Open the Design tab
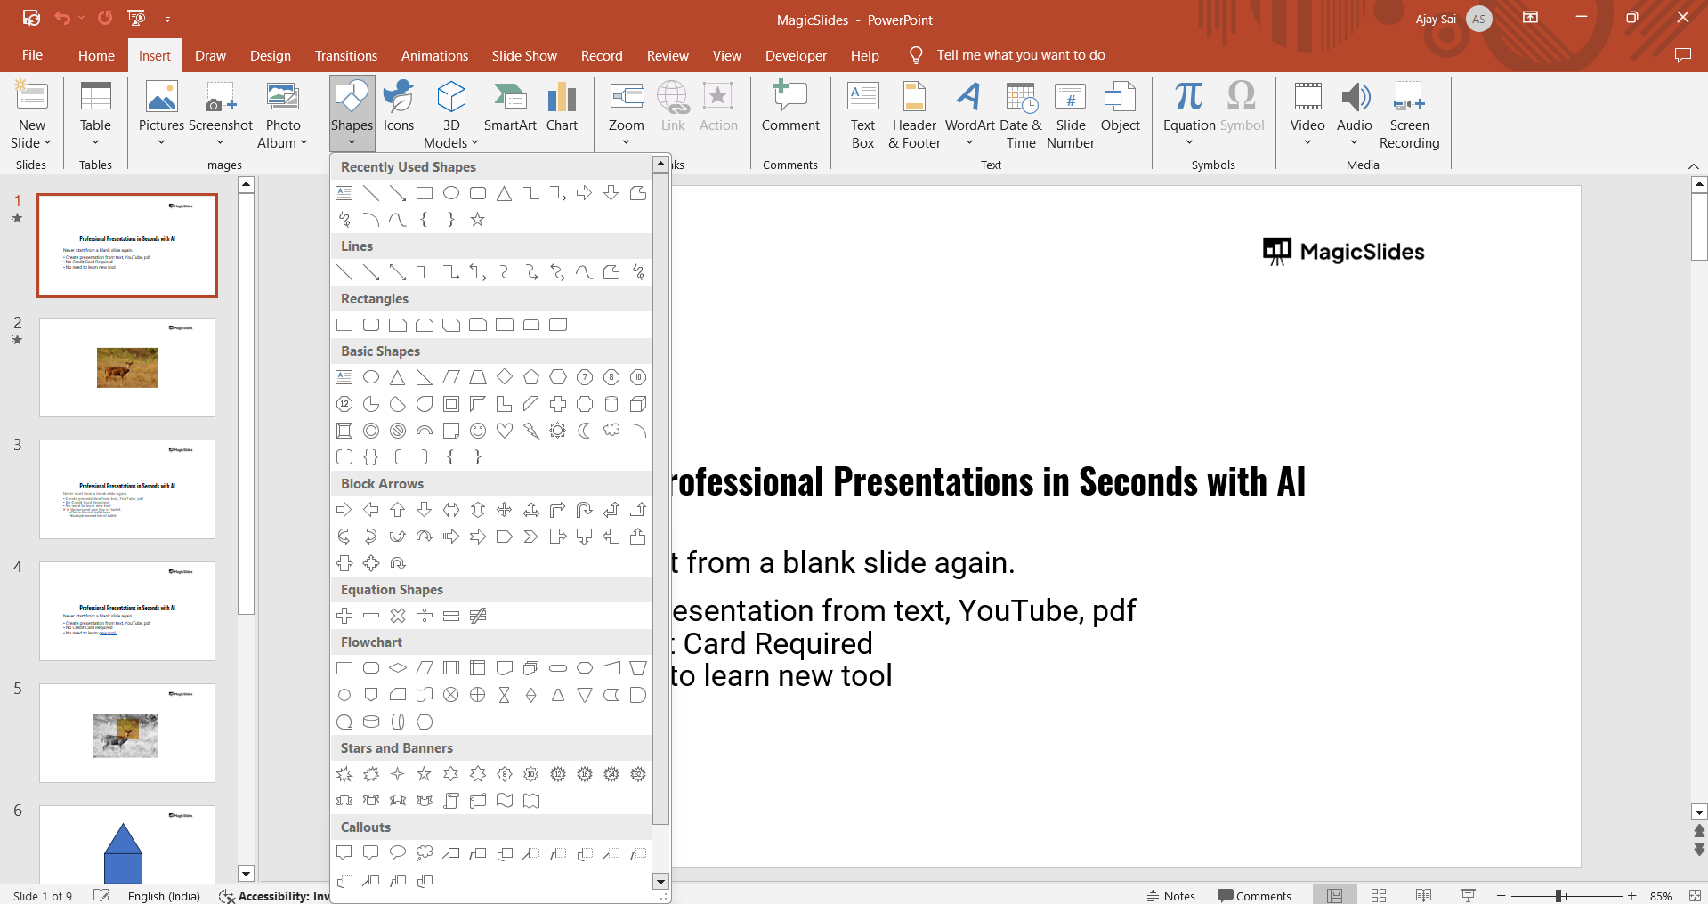 coord(270,55)
